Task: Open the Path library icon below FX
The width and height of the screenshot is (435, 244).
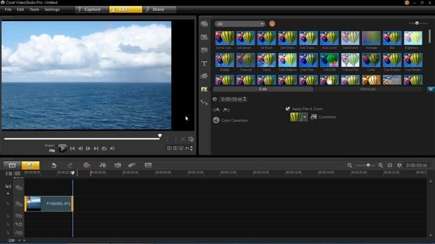Action: coord(204,102)
